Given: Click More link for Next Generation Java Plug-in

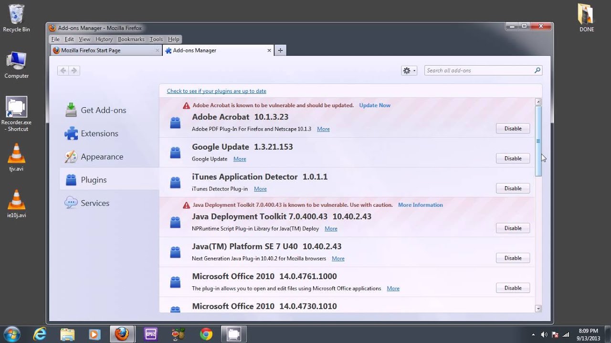Looking at the screenshot, I should point(338,259).
